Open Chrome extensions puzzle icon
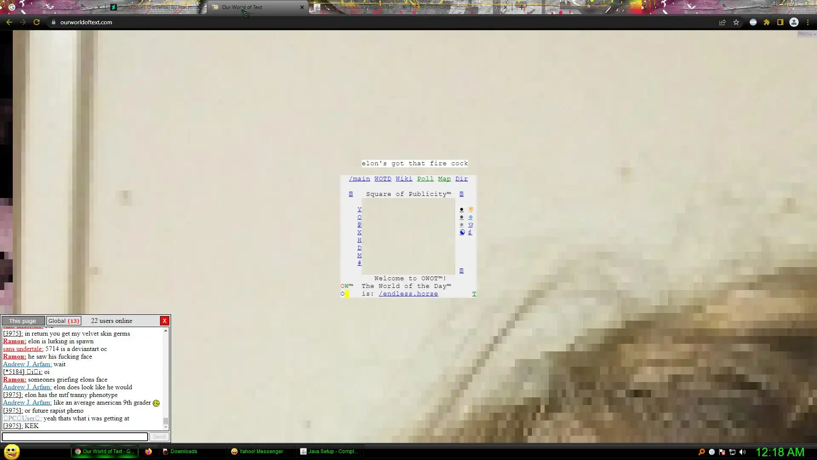The image size is (817, 460). coord(767,22)
